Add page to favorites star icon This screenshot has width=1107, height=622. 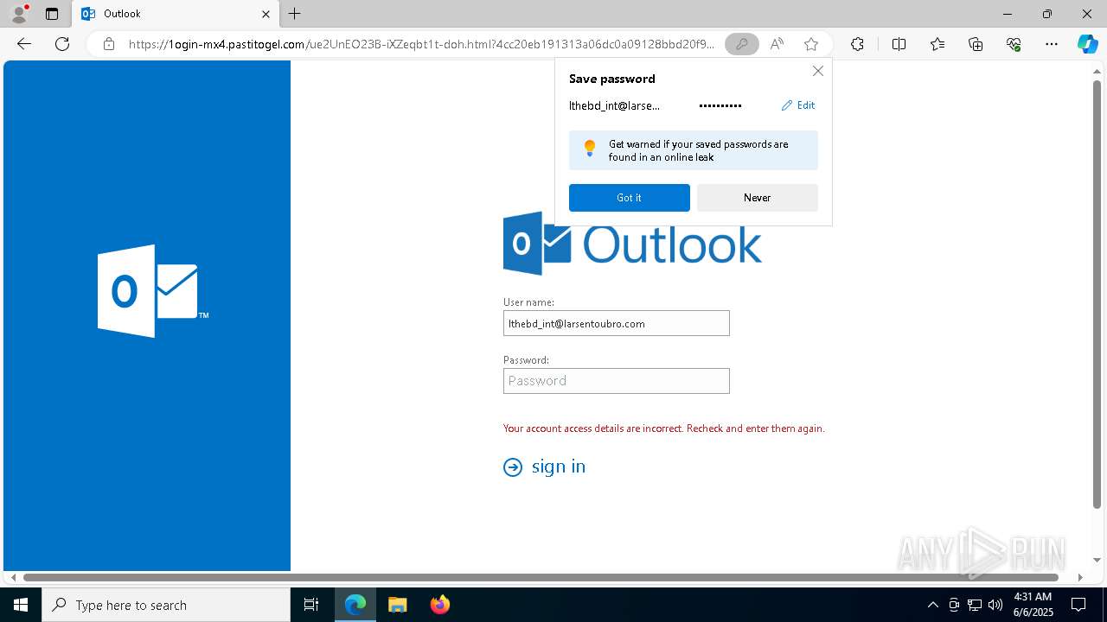point(810,44)
